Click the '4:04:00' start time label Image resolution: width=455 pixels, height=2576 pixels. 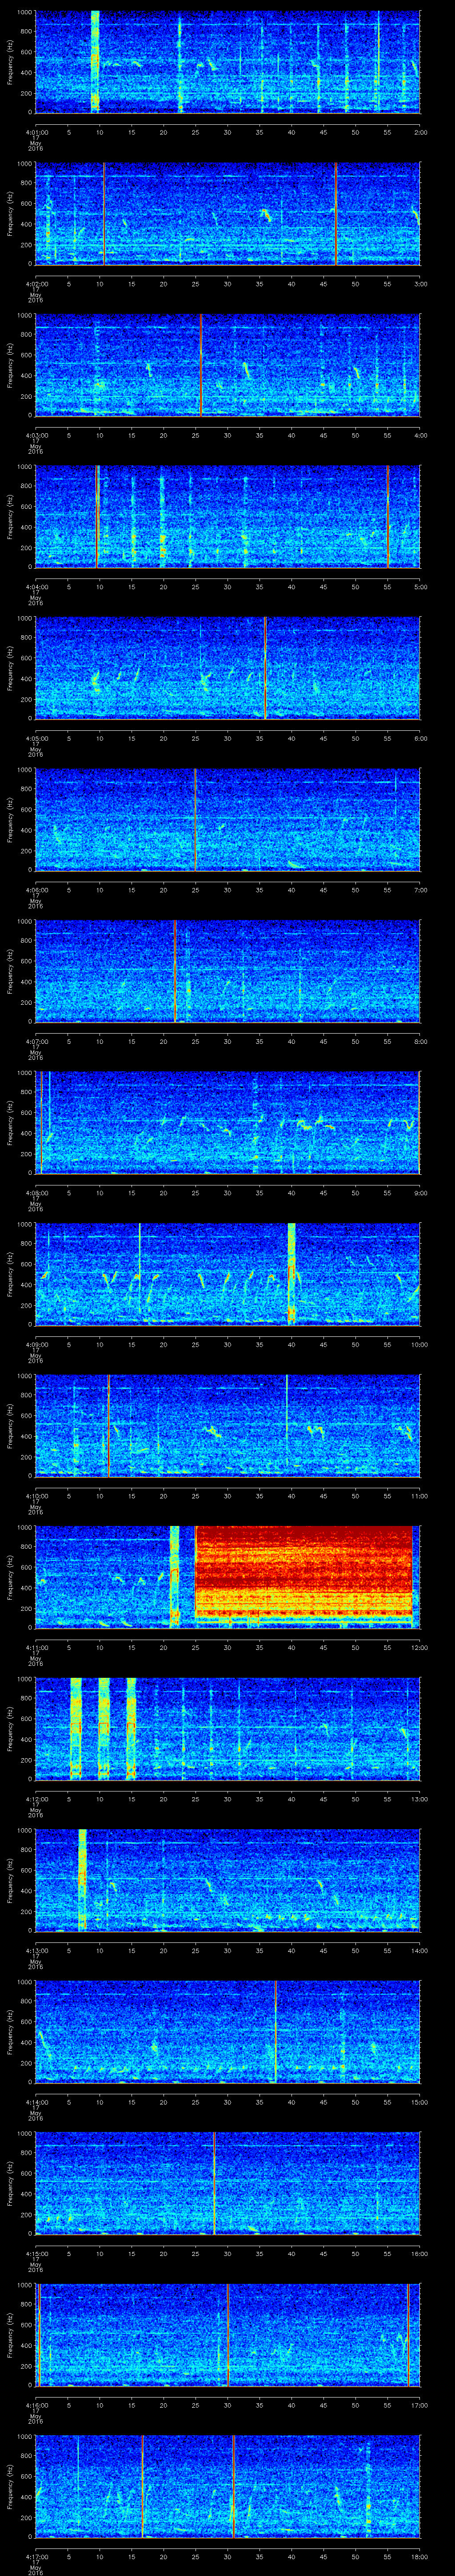tap(36, 586)
